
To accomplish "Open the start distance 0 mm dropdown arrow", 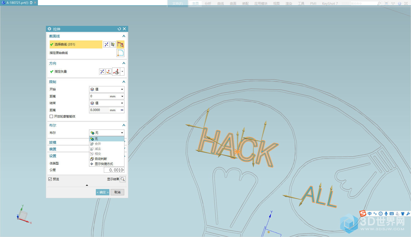I will click(122, 96).
